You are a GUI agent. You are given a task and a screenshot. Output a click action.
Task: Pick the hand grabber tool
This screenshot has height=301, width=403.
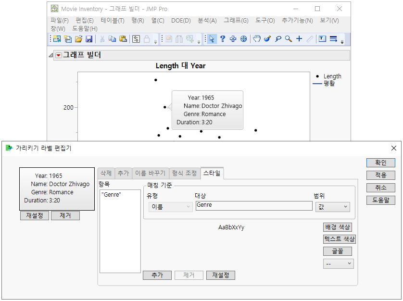point(257,39)
